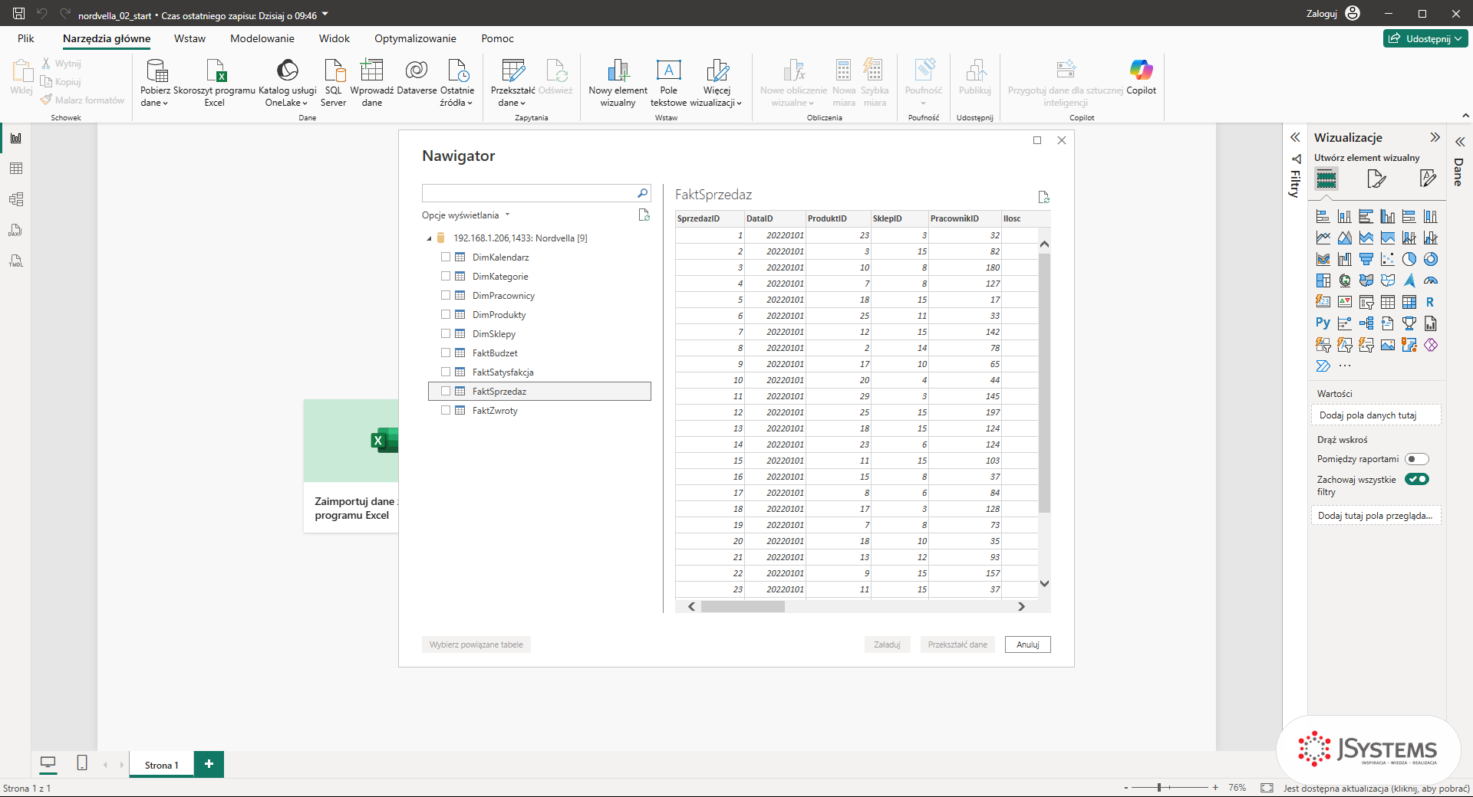
Task: Open the SQL Server data source
Action: coord(334,83)
